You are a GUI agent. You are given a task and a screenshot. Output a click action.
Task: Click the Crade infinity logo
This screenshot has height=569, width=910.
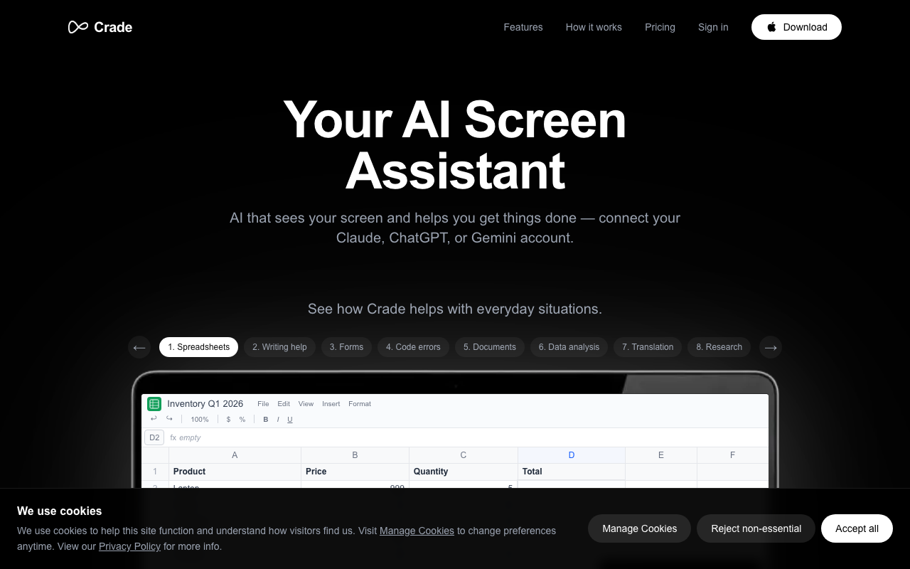78,27
